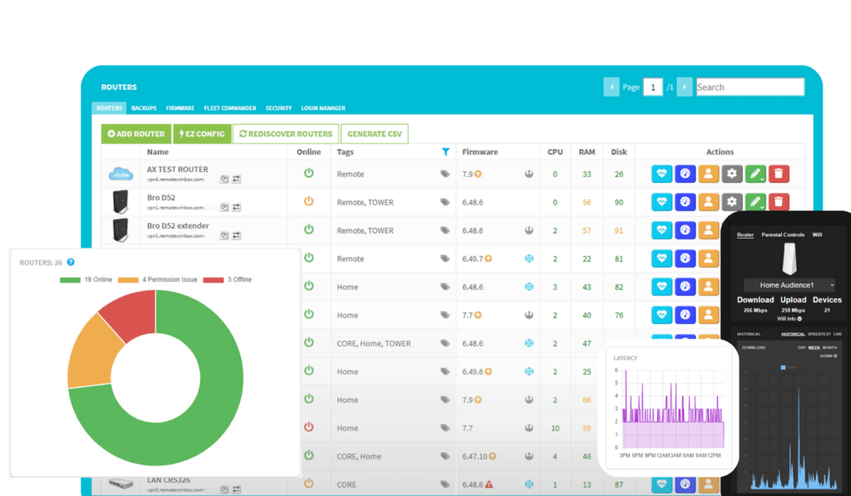Edit the AX TEST ROUTER with the pencil icon

coord(755,174)
